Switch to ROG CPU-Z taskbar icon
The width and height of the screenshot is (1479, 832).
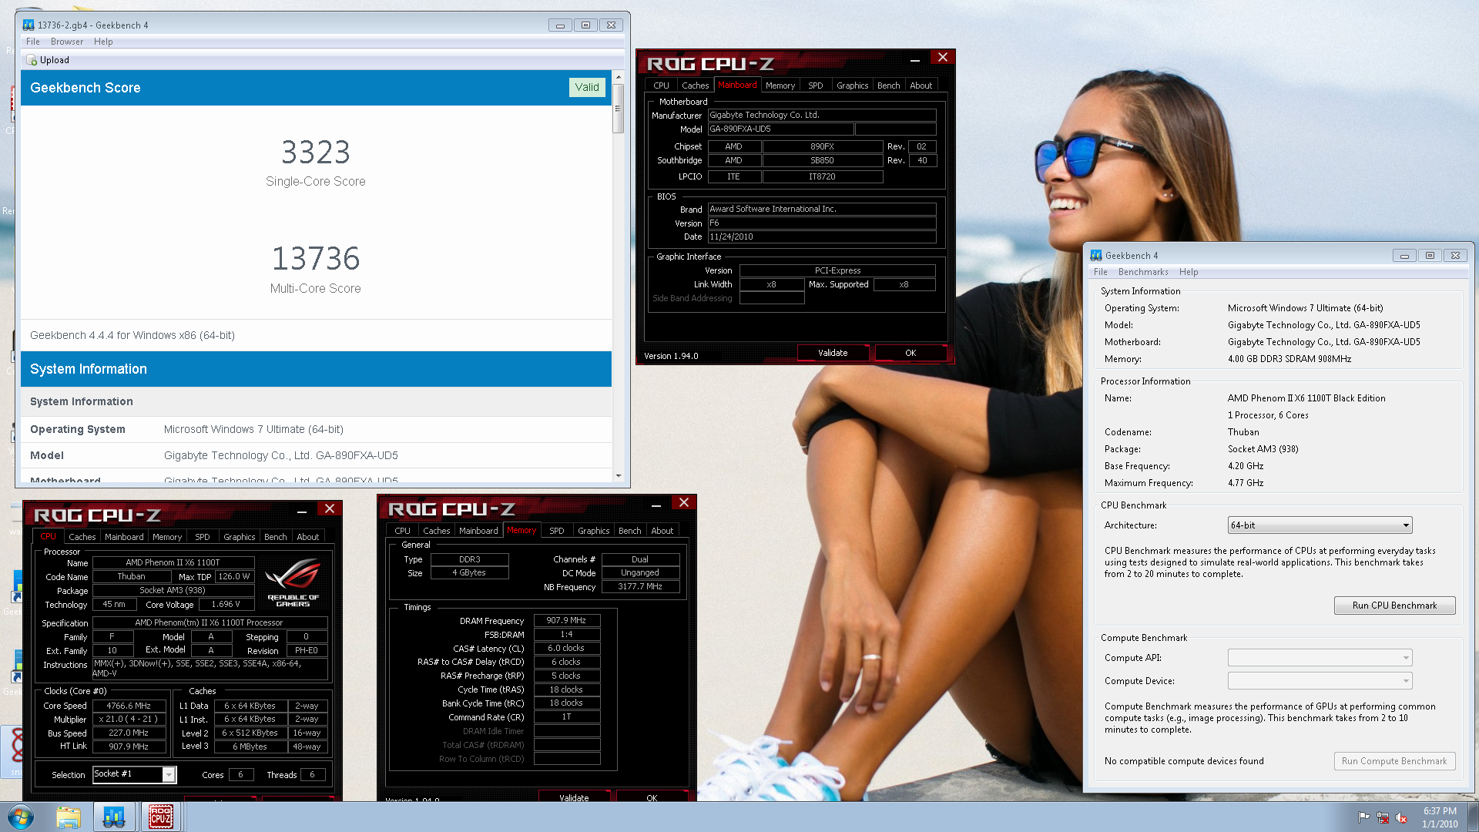click(x=160, y=817)
